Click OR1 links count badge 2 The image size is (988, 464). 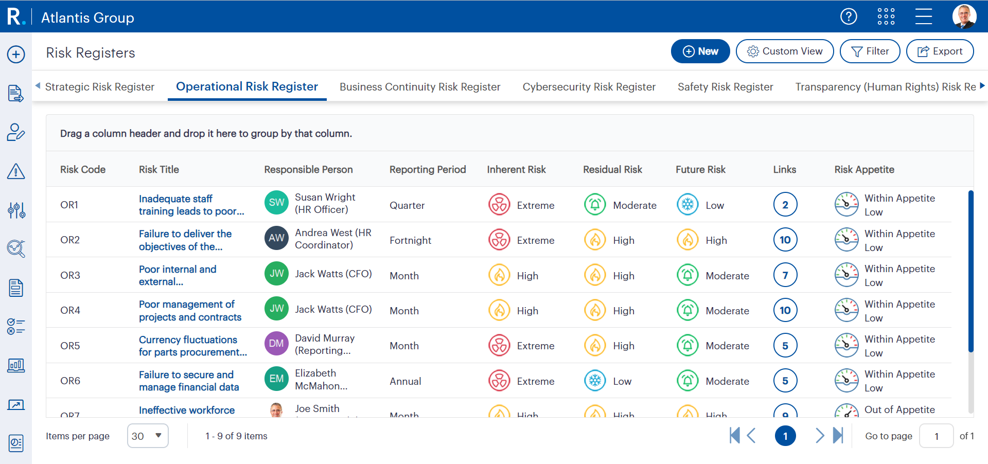785,205
